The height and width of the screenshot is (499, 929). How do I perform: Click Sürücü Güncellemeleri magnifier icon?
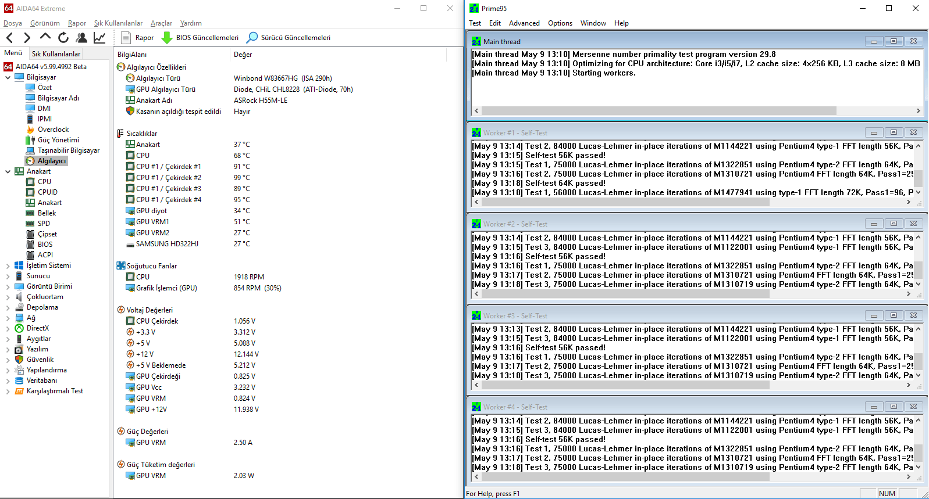(x=252, y=38)
